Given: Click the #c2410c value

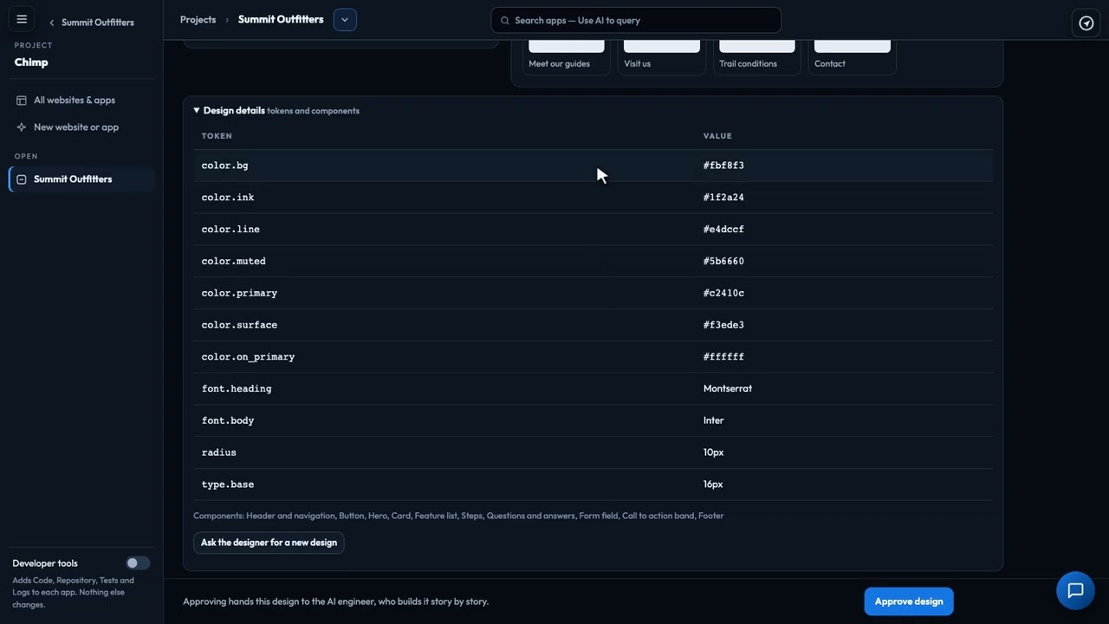Looking at the screenshot, I should pos(723,293).
